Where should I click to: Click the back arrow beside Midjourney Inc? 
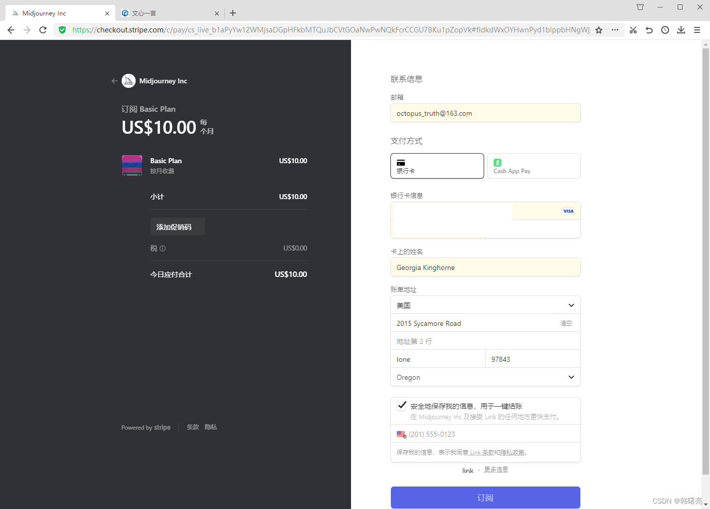115,81
